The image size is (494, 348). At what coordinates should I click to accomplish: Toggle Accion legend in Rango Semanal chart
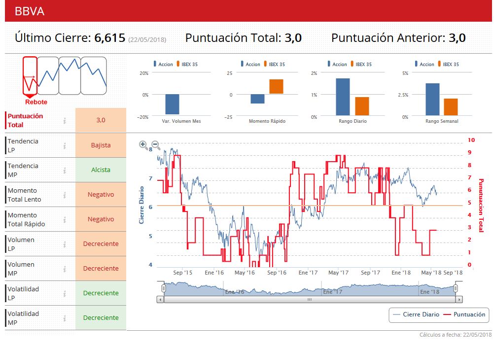424,64
